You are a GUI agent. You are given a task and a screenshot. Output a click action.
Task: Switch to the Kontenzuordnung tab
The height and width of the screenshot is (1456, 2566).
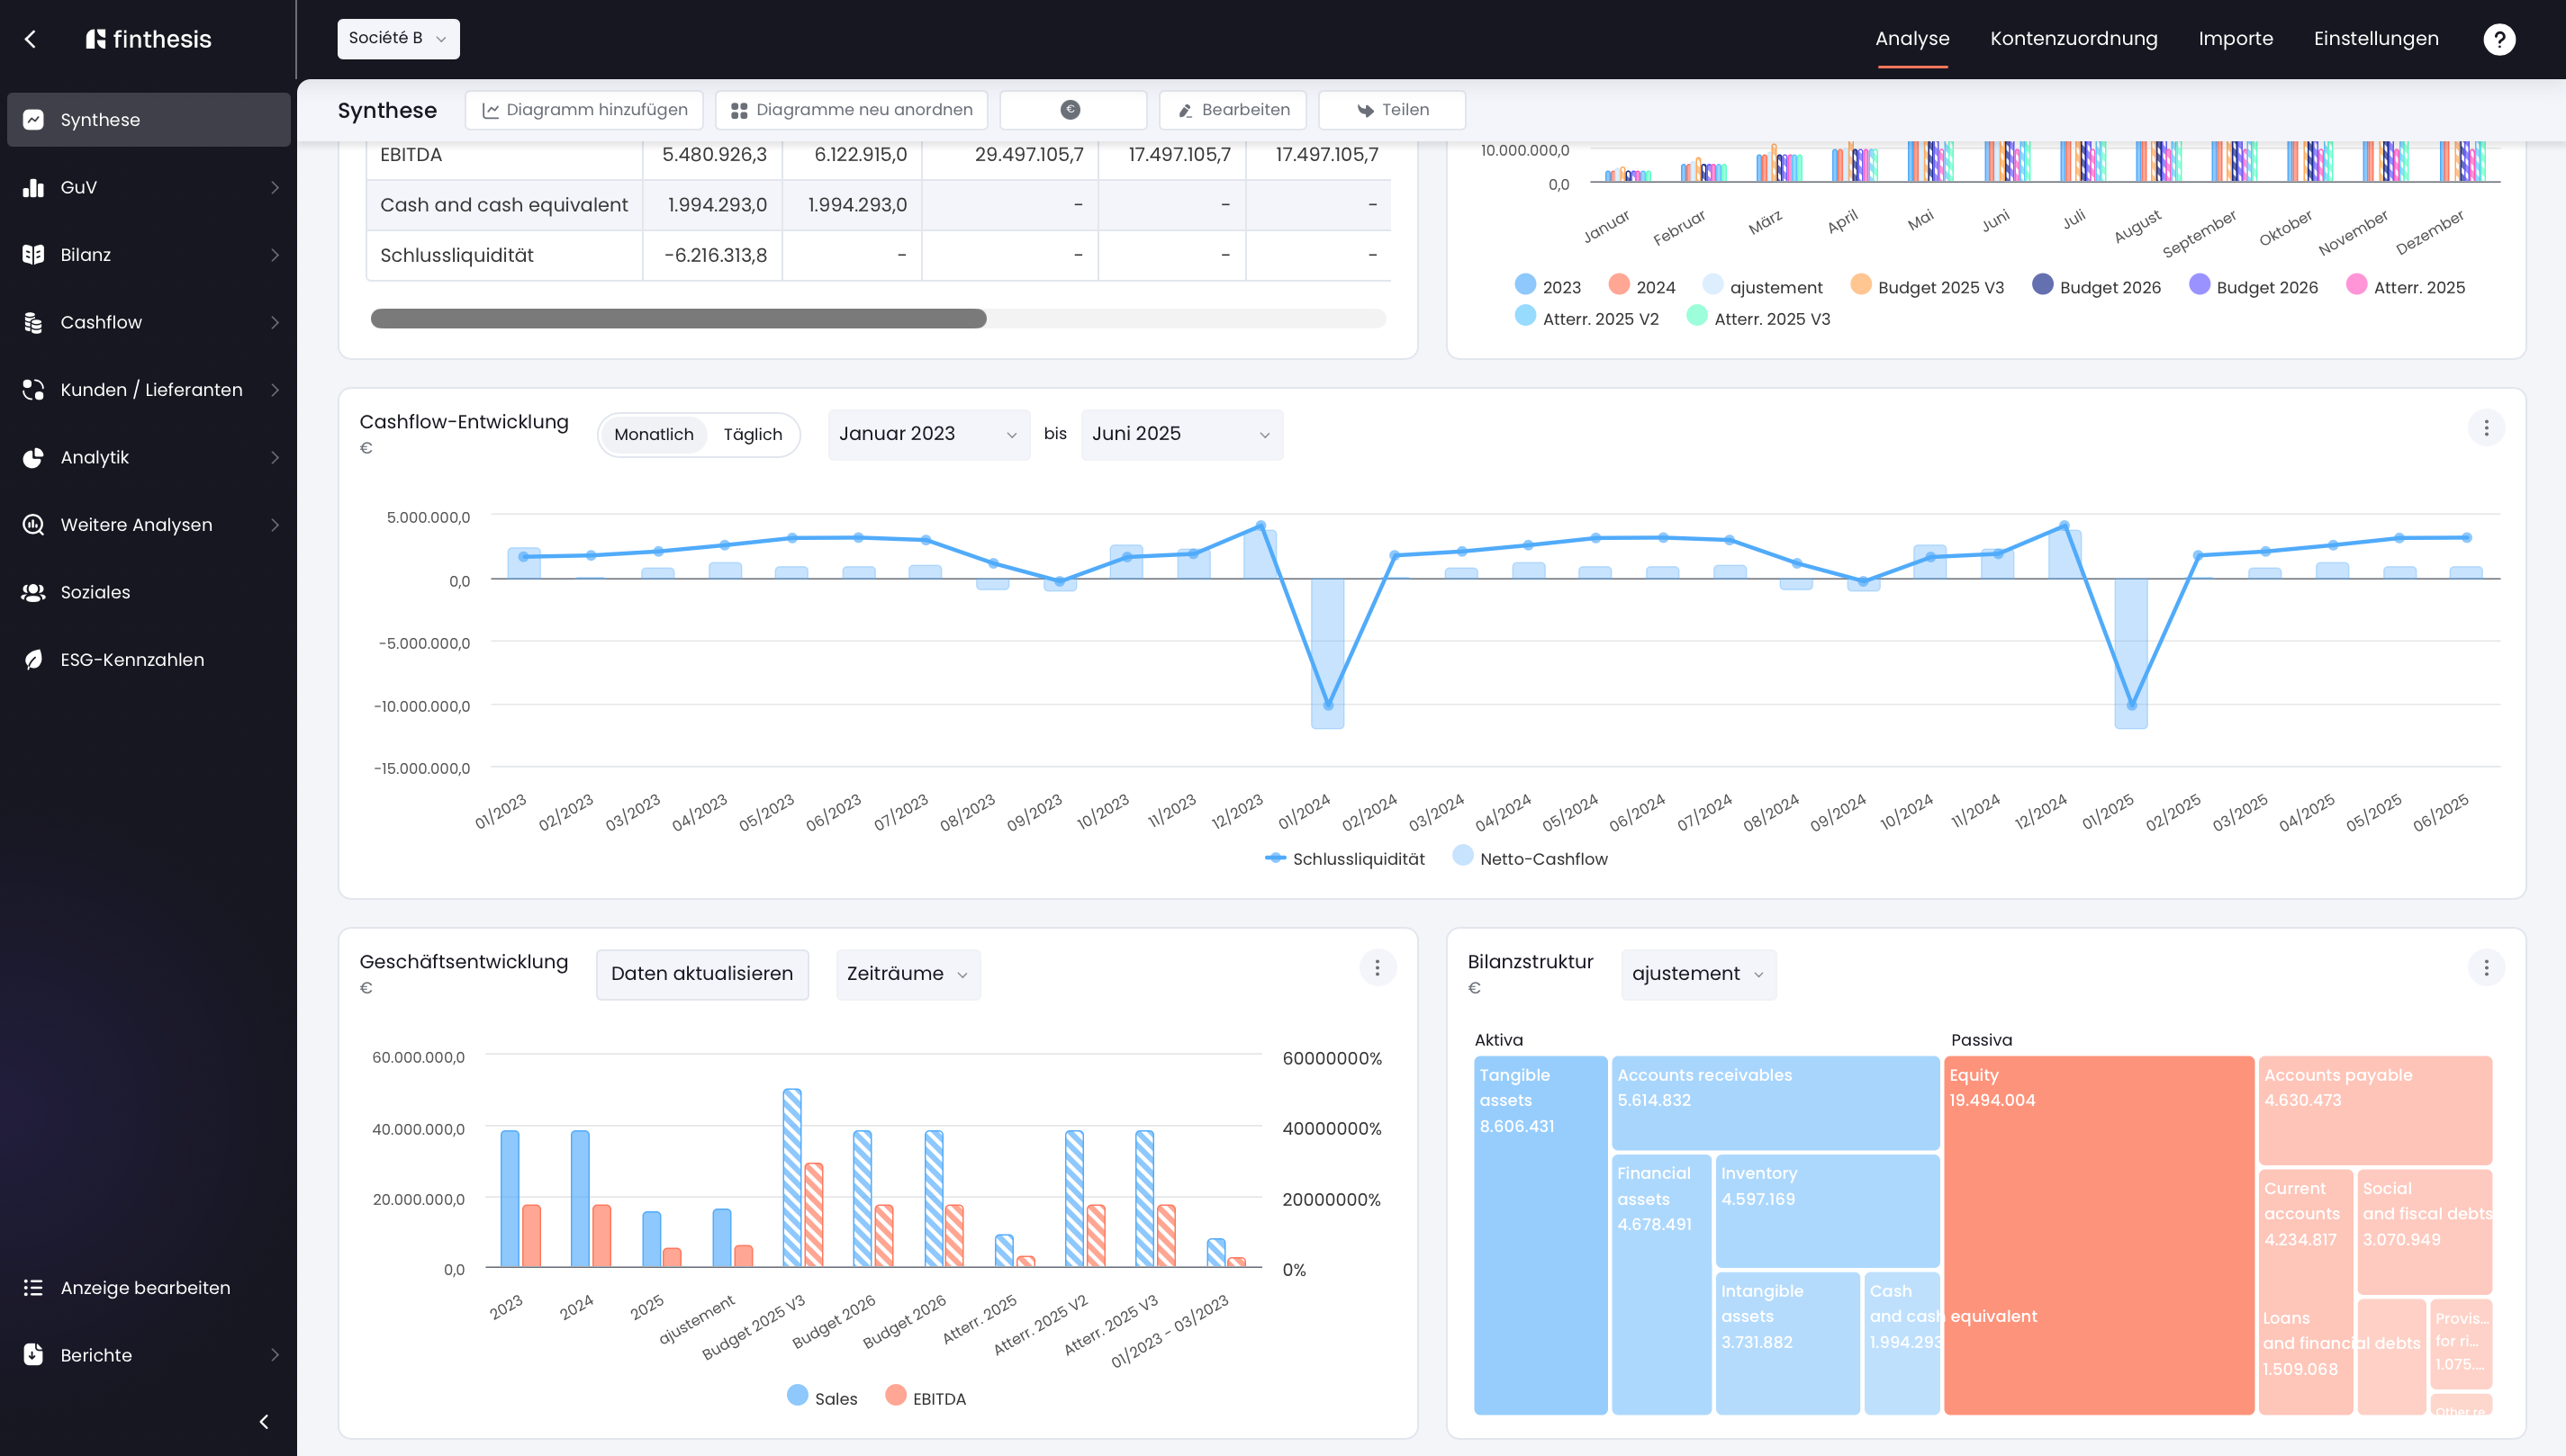coord(2073,39)
